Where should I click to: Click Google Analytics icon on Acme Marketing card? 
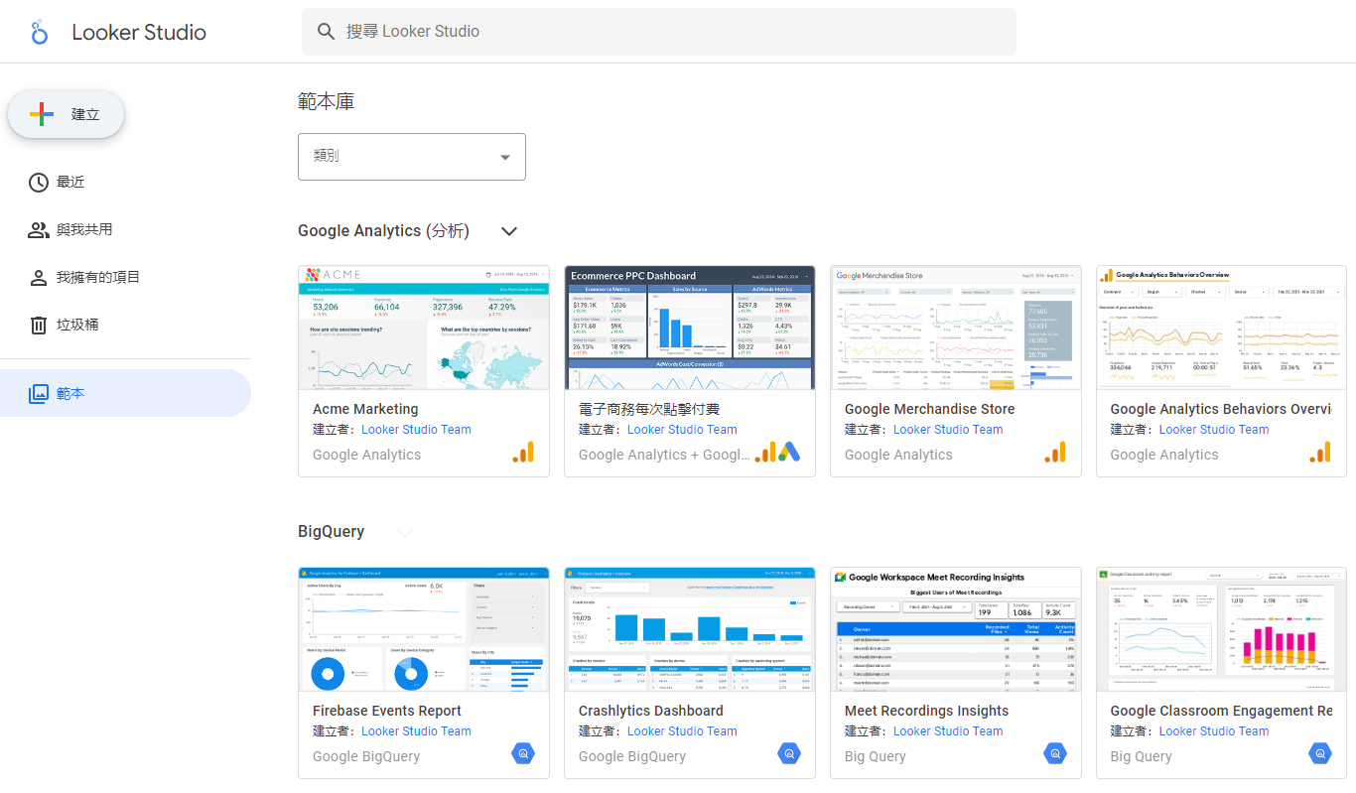(x=523, y=453)
